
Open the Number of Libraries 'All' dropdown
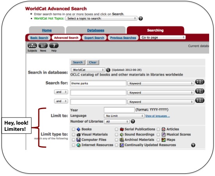point(117,121)
